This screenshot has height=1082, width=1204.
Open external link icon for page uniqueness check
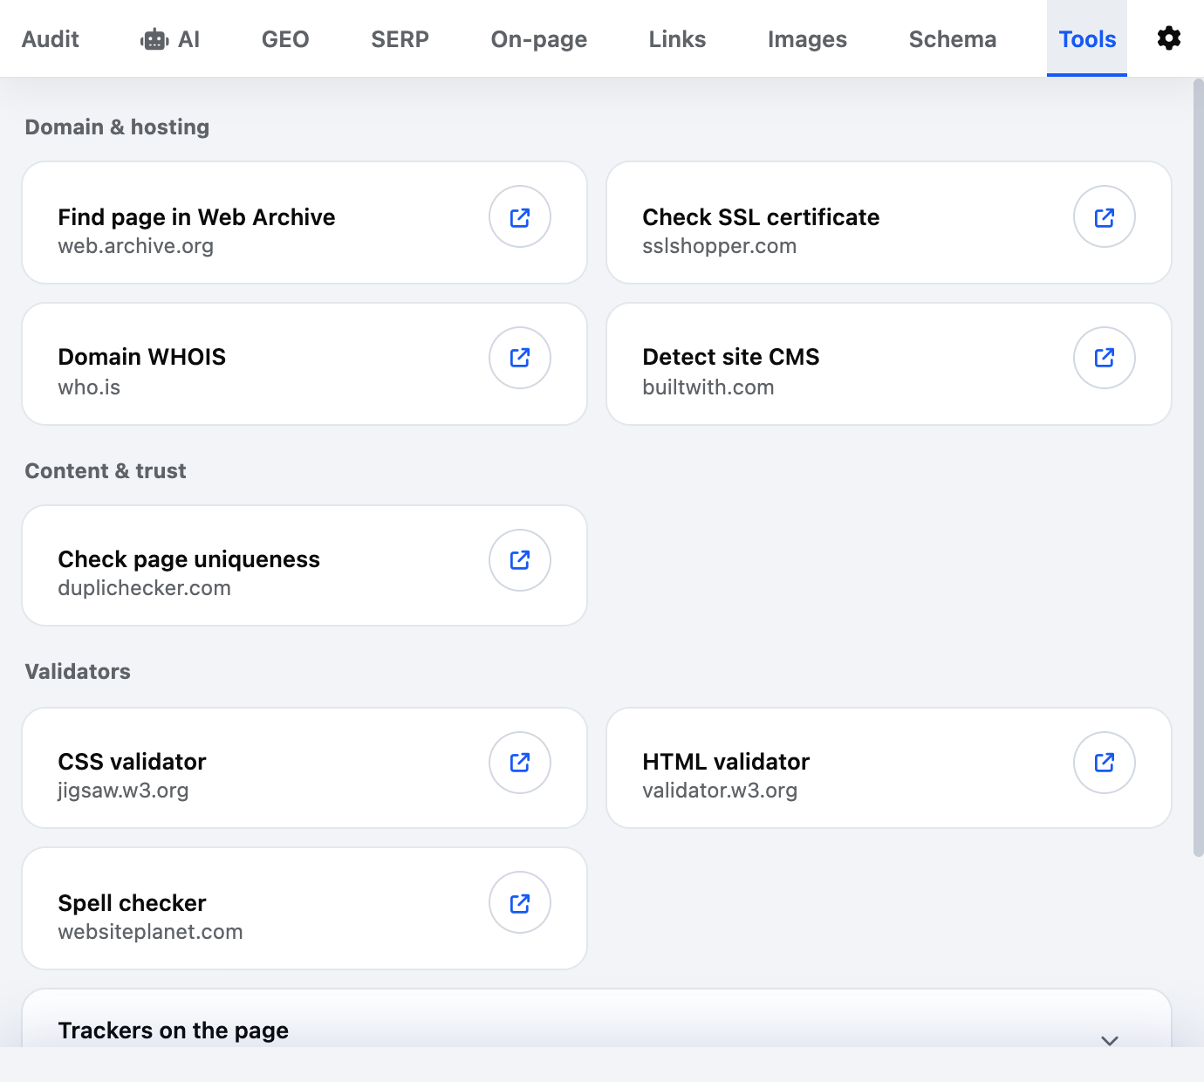point(520,560)
